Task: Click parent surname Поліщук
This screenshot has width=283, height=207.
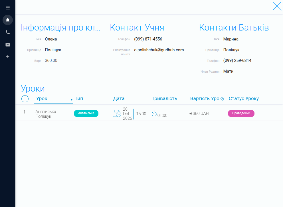Action: (231, 50)
